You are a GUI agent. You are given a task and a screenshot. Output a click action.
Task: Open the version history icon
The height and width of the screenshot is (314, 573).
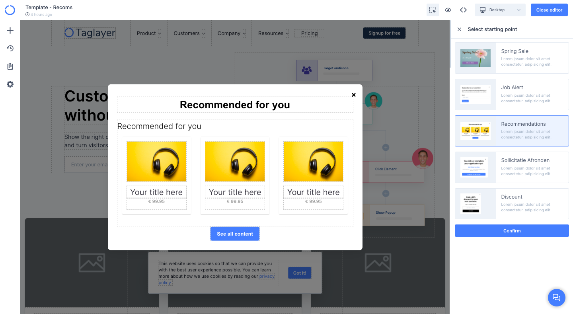[x=10, y=49]
